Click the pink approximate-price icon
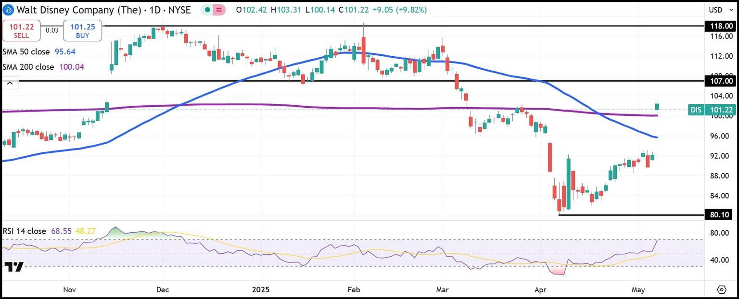 pyautogui.click(x=219, y=10)
